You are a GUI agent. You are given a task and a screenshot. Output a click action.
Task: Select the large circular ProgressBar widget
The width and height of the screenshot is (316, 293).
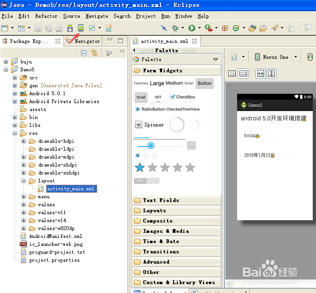pyautogui.click(x=177, y=125)
